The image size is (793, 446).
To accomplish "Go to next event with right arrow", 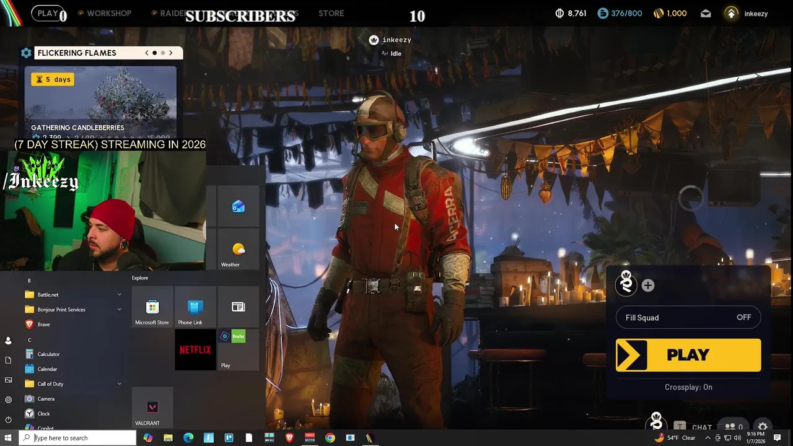I will (171, 53).
